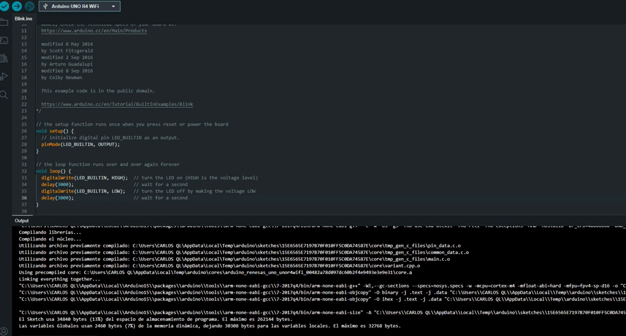The height and width of the screenshot is (336, 626).
Task: Click output line mentioning variant.cpp.o
Action: tap(219, 266)
